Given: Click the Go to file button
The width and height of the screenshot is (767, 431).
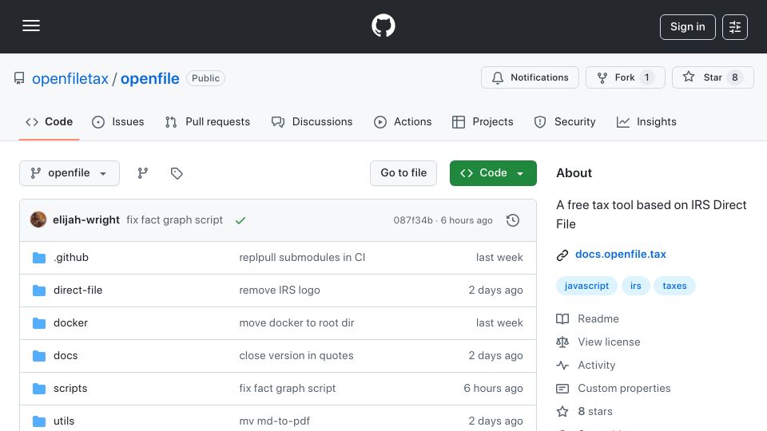Looking at the screenshot, I should point(403,173).
